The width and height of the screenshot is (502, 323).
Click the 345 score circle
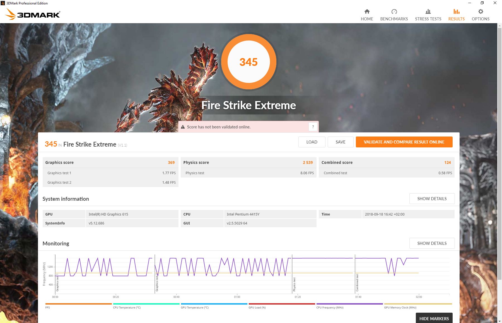tap(248, 62)
